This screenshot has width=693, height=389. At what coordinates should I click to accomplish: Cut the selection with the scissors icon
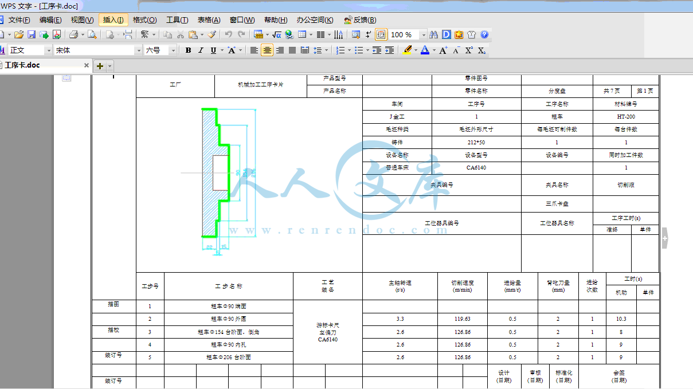(180, 34)
